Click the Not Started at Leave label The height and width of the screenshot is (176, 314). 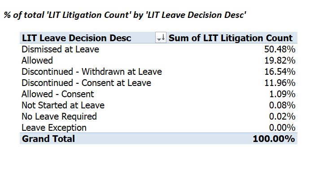[x=63, y=105]
